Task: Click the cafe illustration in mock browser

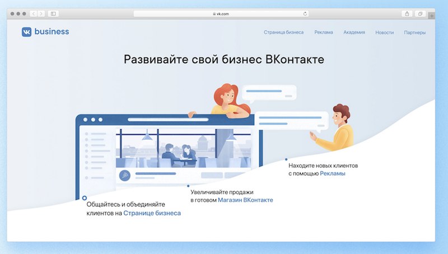Action: pos(184,148)
